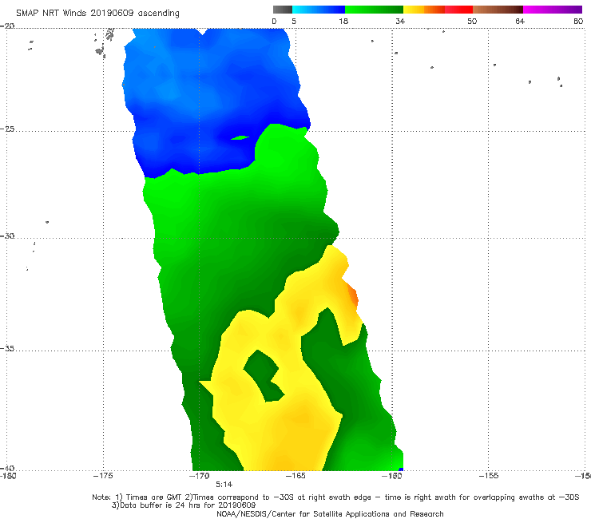
Task: Click the color bar label '18'
Action: pos(343,21)
